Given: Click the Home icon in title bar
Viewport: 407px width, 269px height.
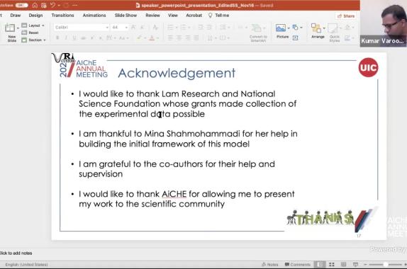Looking at the screenshot, I should point(35,5).
